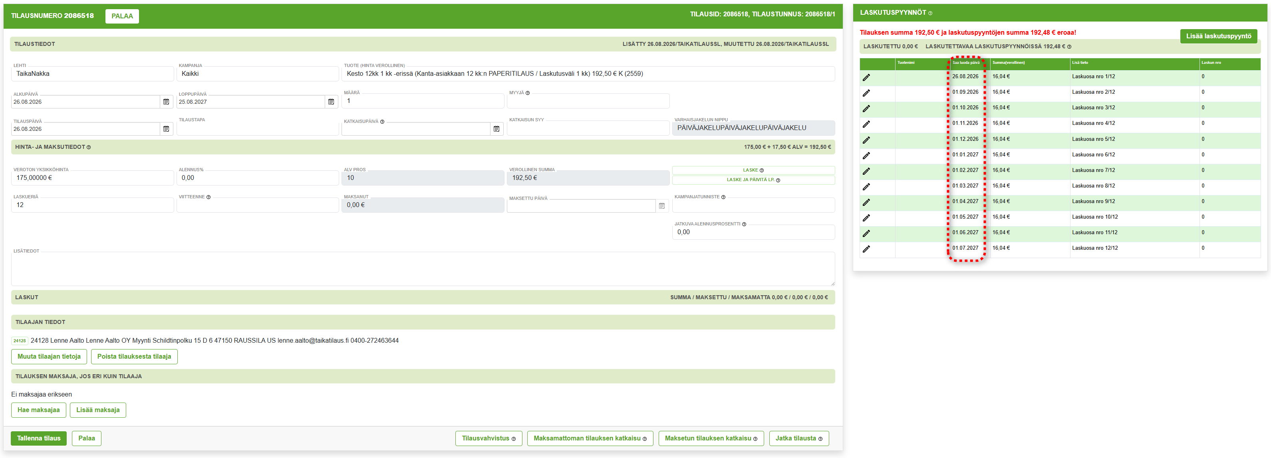The width and height of the screenshot is (1271, 458).
Task: Edit invoice row Laskuosa nro 9/12 pencil
Action: [866, 202]
